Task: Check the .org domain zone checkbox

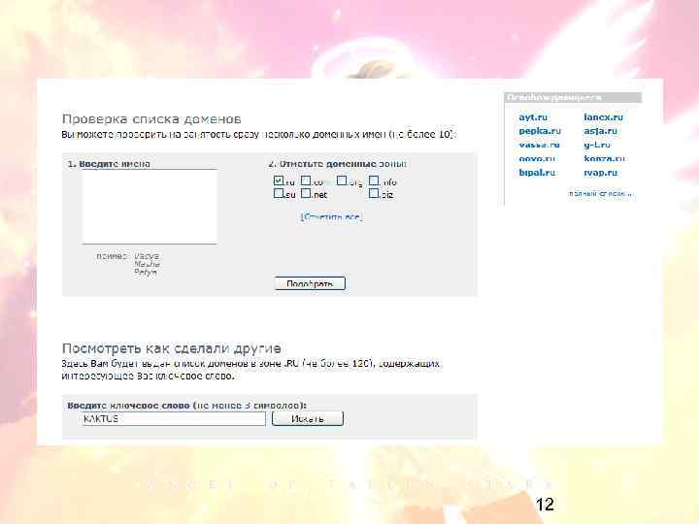Action: coord(342,180)
